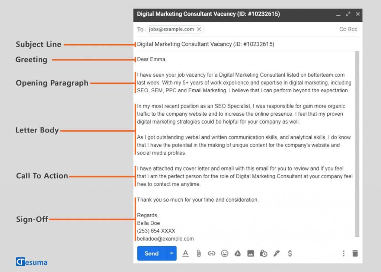Screen dimensions: 381x272
Task: Open the three-dot more options menu
Action: (344, 253)
